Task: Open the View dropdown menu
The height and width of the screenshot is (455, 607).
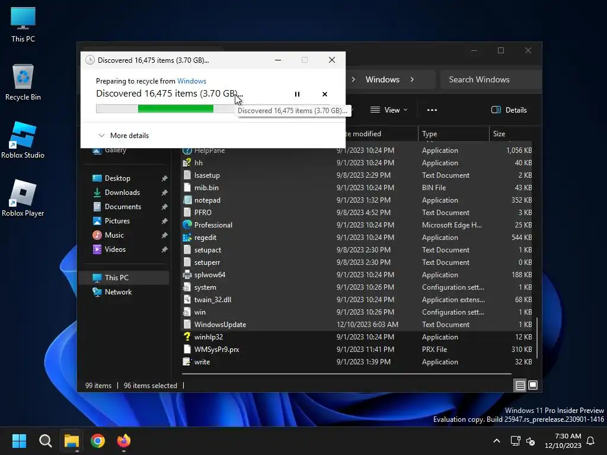Action: (x=389, y=110)
